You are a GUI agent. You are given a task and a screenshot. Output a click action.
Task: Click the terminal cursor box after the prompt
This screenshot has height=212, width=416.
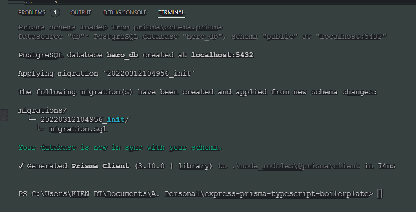click(379, 194)
